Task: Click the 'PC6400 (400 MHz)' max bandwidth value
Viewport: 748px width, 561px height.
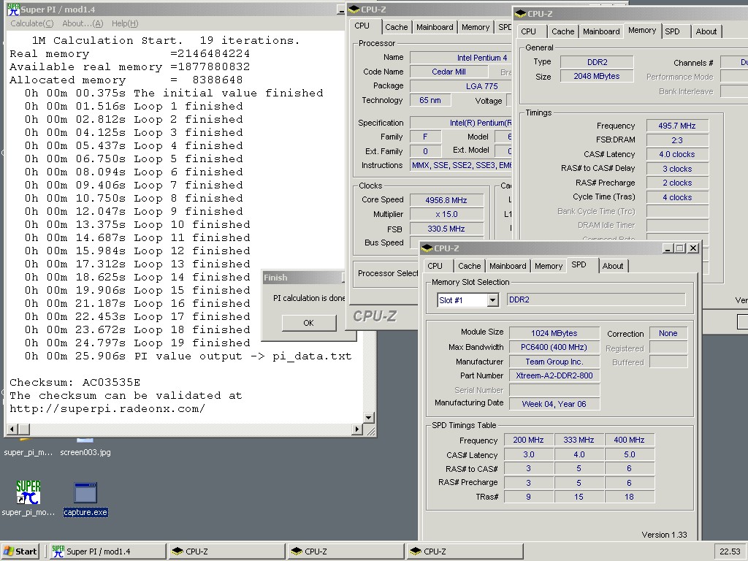Action: pos(554,347)
